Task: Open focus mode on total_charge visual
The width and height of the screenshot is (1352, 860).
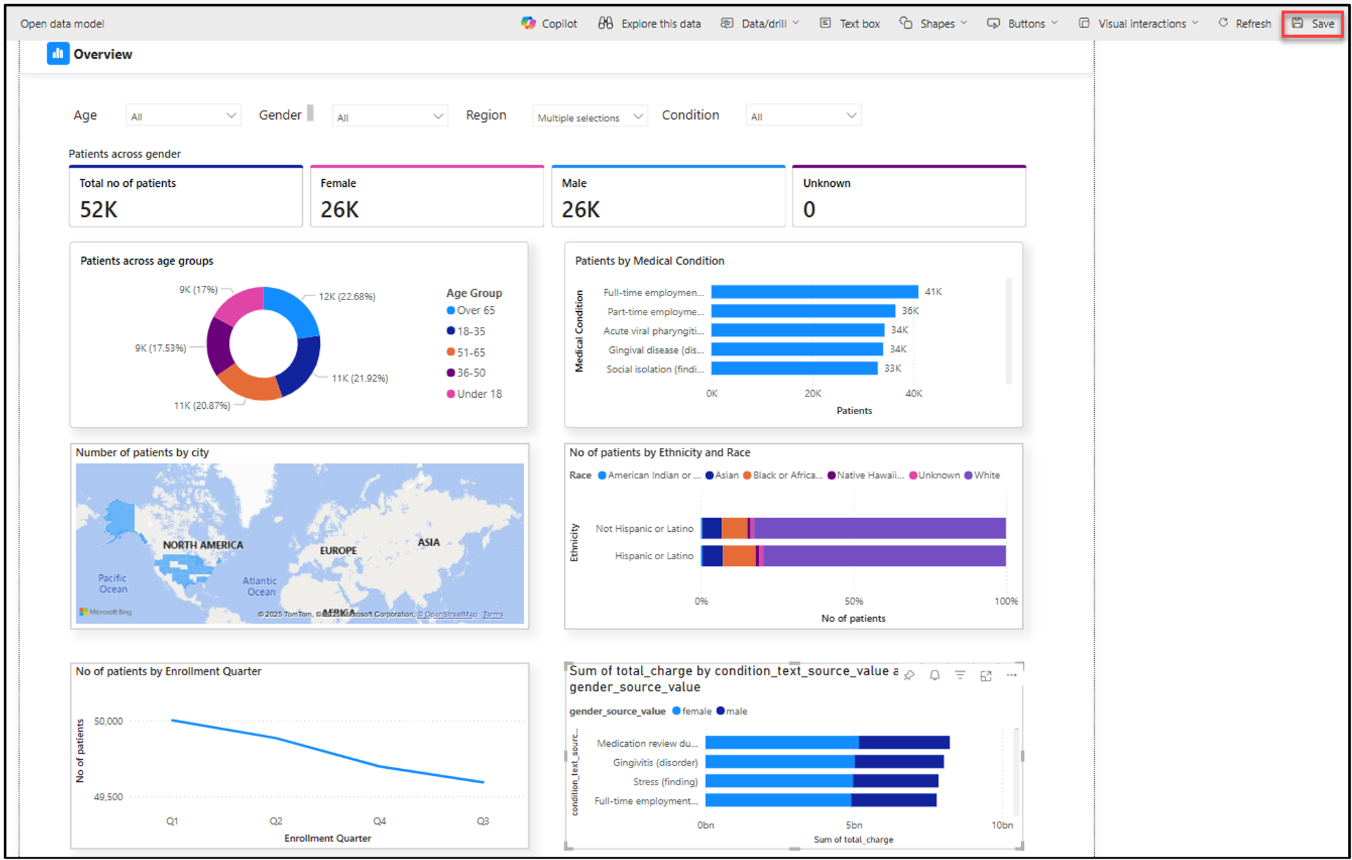Action: click(x=985, y=675)
